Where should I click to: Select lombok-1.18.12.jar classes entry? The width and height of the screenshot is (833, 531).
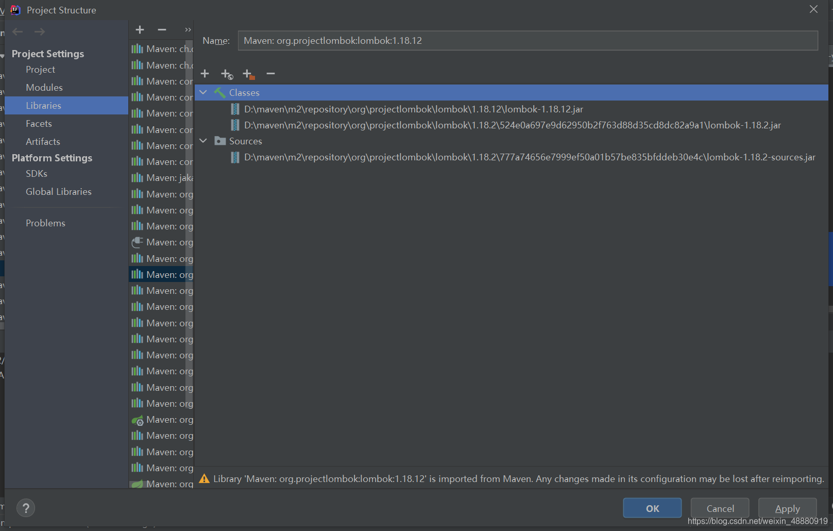click(x=414, y=109)
